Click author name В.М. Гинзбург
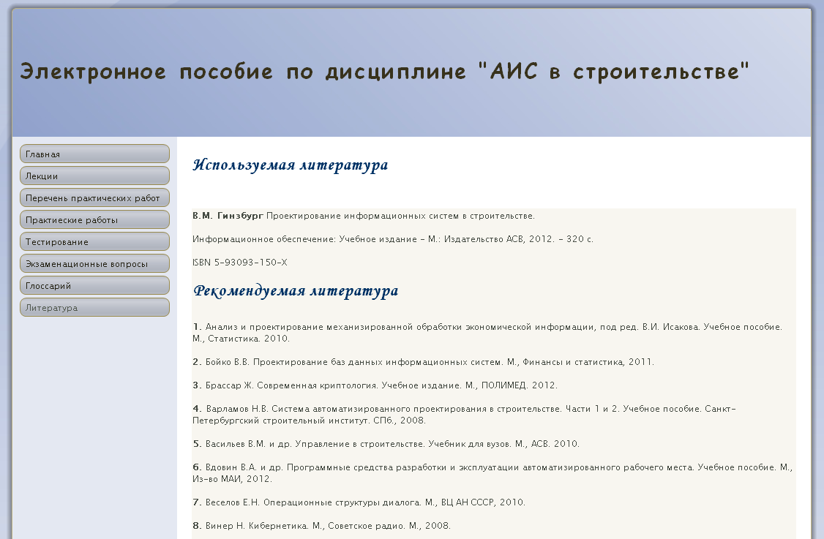 click(x=228, y=216)
